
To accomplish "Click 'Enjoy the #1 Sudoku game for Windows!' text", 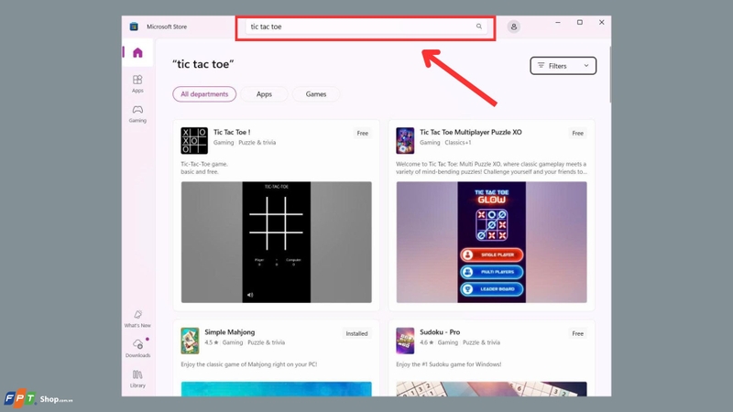I will [x=448, y=364].
